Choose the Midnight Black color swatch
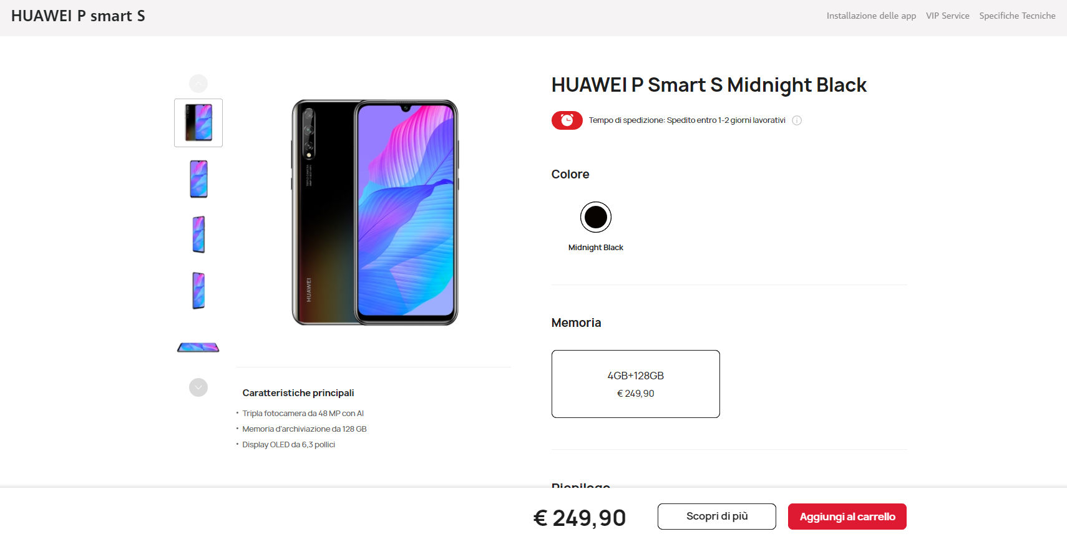This screenshot has height=539, width=1067. [596, 217]
